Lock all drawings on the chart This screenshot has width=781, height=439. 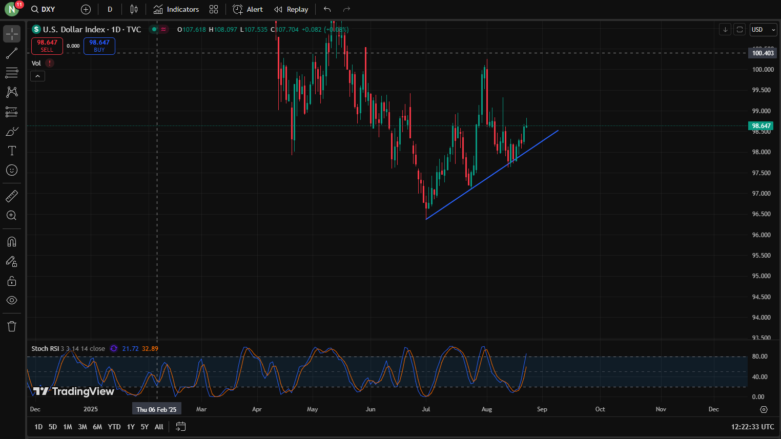coord(12,281)
